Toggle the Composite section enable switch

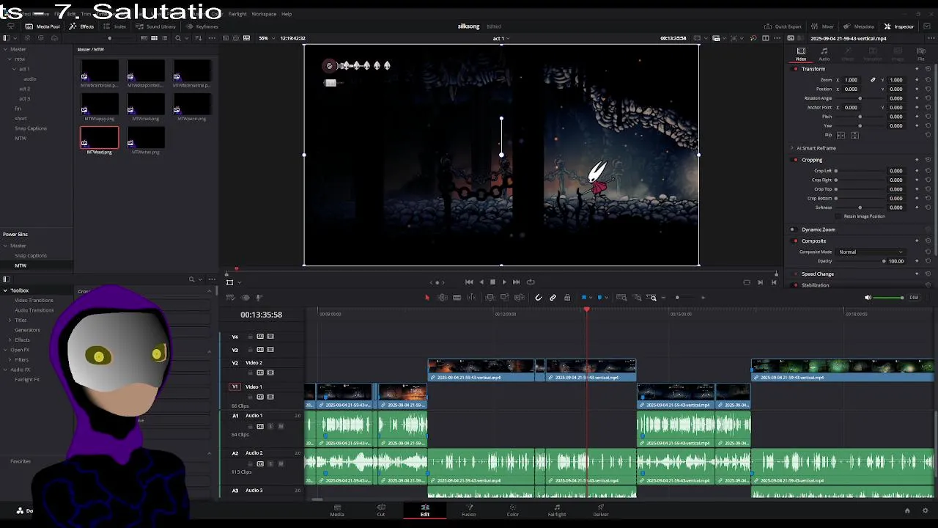click(795, 241)
